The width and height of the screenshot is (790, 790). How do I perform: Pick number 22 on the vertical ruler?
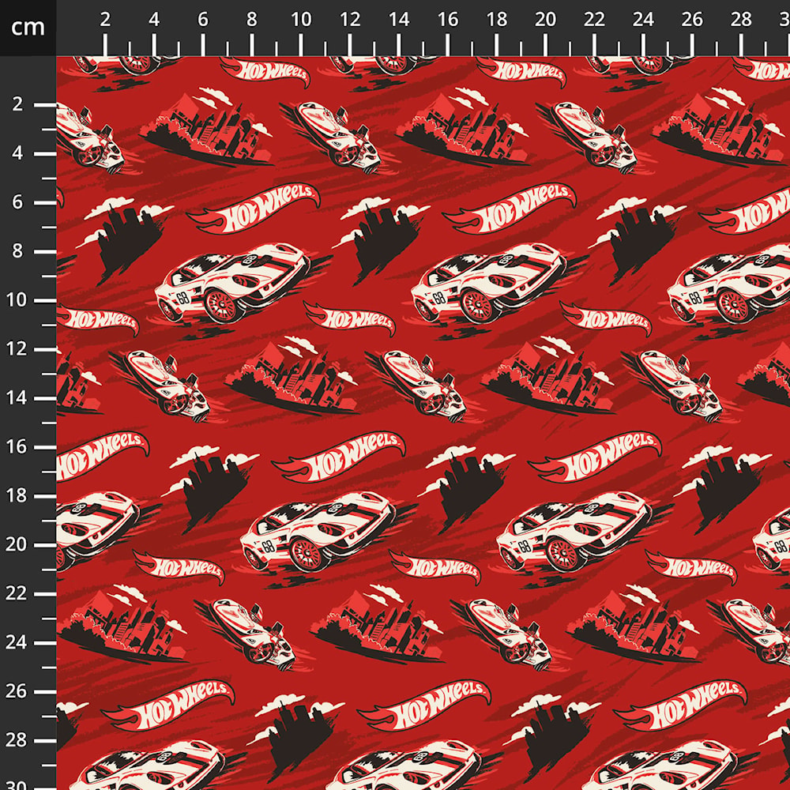pyautogui.click(x=16, y=593)
